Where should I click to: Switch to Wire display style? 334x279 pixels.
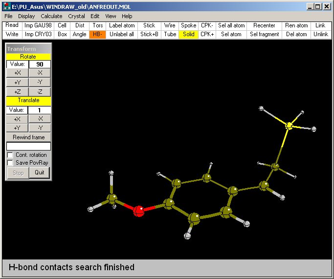[170, 25]
